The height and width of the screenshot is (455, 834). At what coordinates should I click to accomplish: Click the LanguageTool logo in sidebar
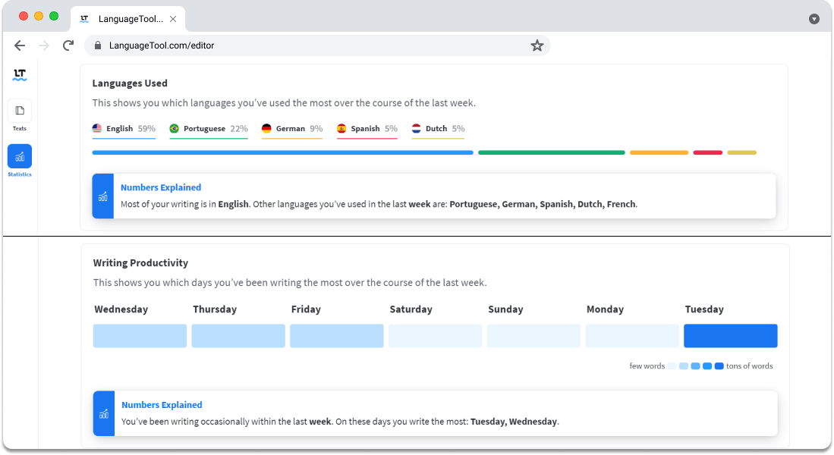(x=20, y=74)
